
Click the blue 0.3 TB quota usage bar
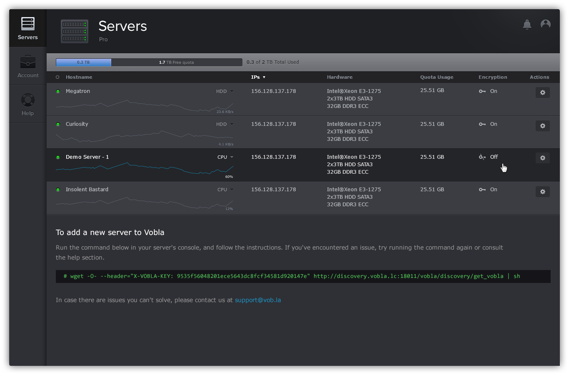tap(84, 62)
